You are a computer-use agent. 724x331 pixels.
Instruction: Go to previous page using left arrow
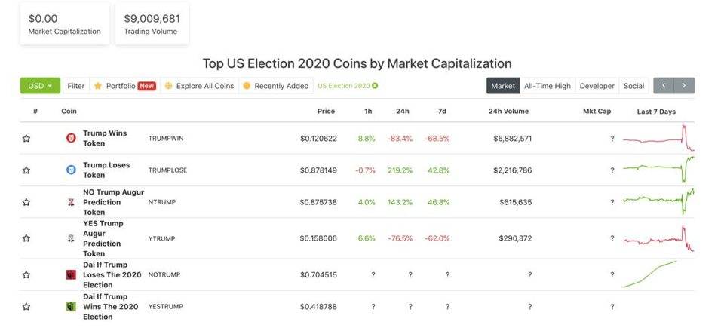click(664, 86)
